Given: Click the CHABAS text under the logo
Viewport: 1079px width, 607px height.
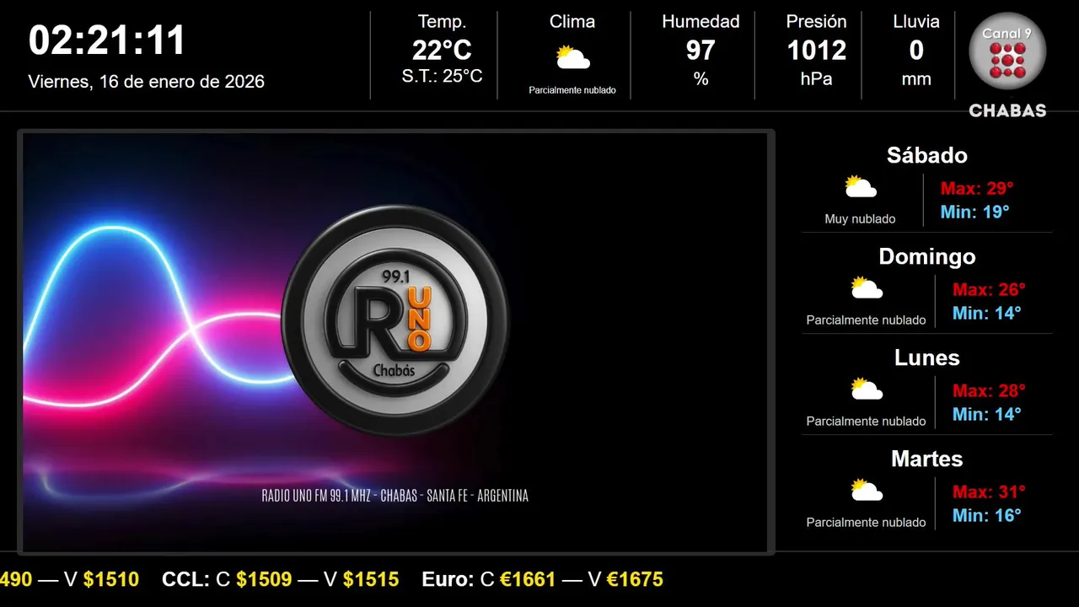Looking at the screenshot, I should coord(1007,110).
